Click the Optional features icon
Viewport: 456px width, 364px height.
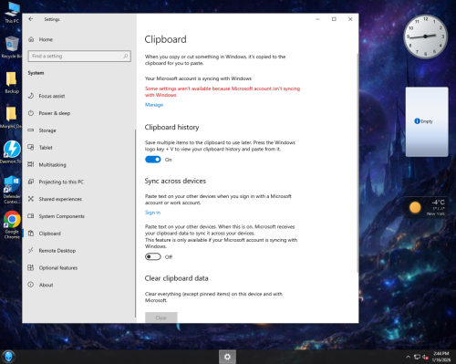[x=31, y=267]
